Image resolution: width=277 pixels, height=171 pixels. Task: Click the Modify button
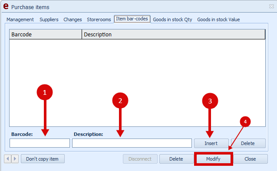214,159
